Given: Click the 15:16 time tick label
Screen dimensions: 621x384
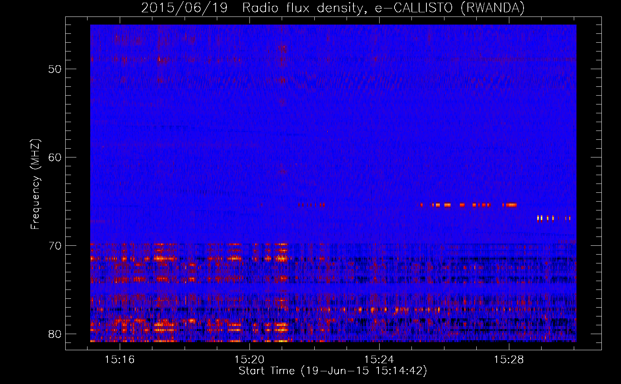Looking at the screenshot, I should [x=120, y=360].
